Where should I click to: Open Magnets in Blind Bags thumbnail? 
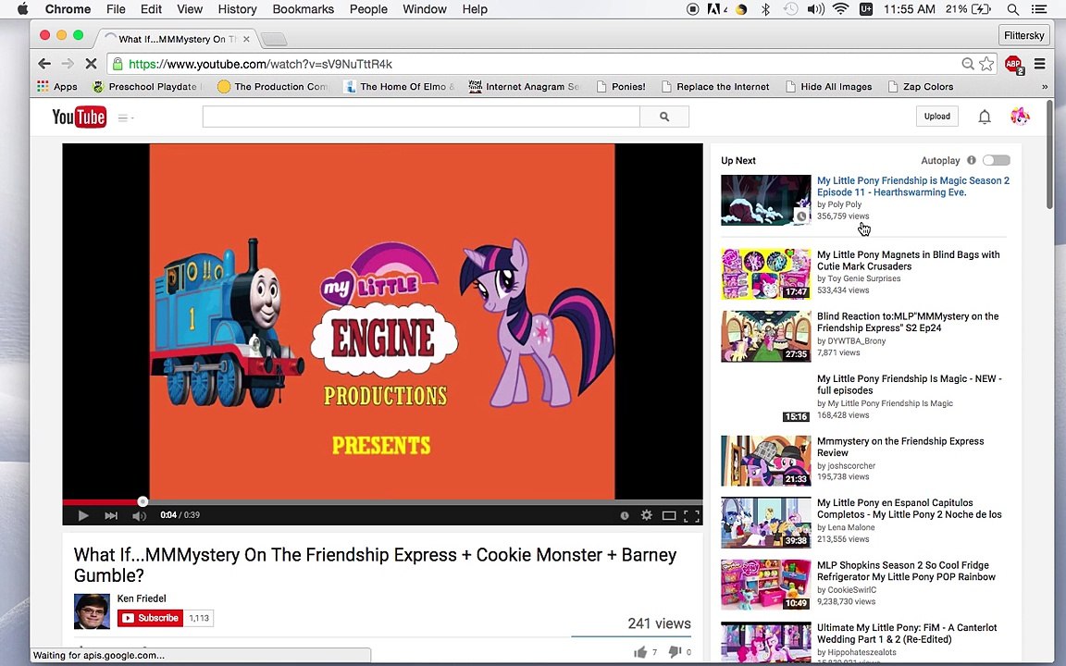click(x=766, y=274)
